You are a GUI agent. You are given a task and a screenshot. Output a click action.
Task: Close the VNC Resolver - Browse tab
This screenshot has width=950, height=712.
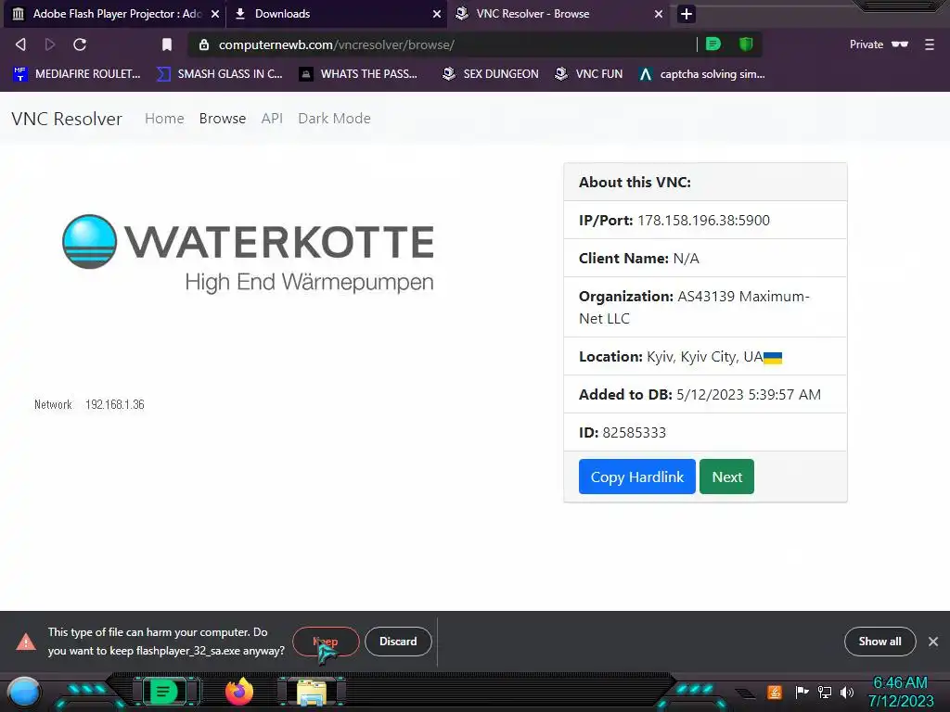tap(659, 14)
